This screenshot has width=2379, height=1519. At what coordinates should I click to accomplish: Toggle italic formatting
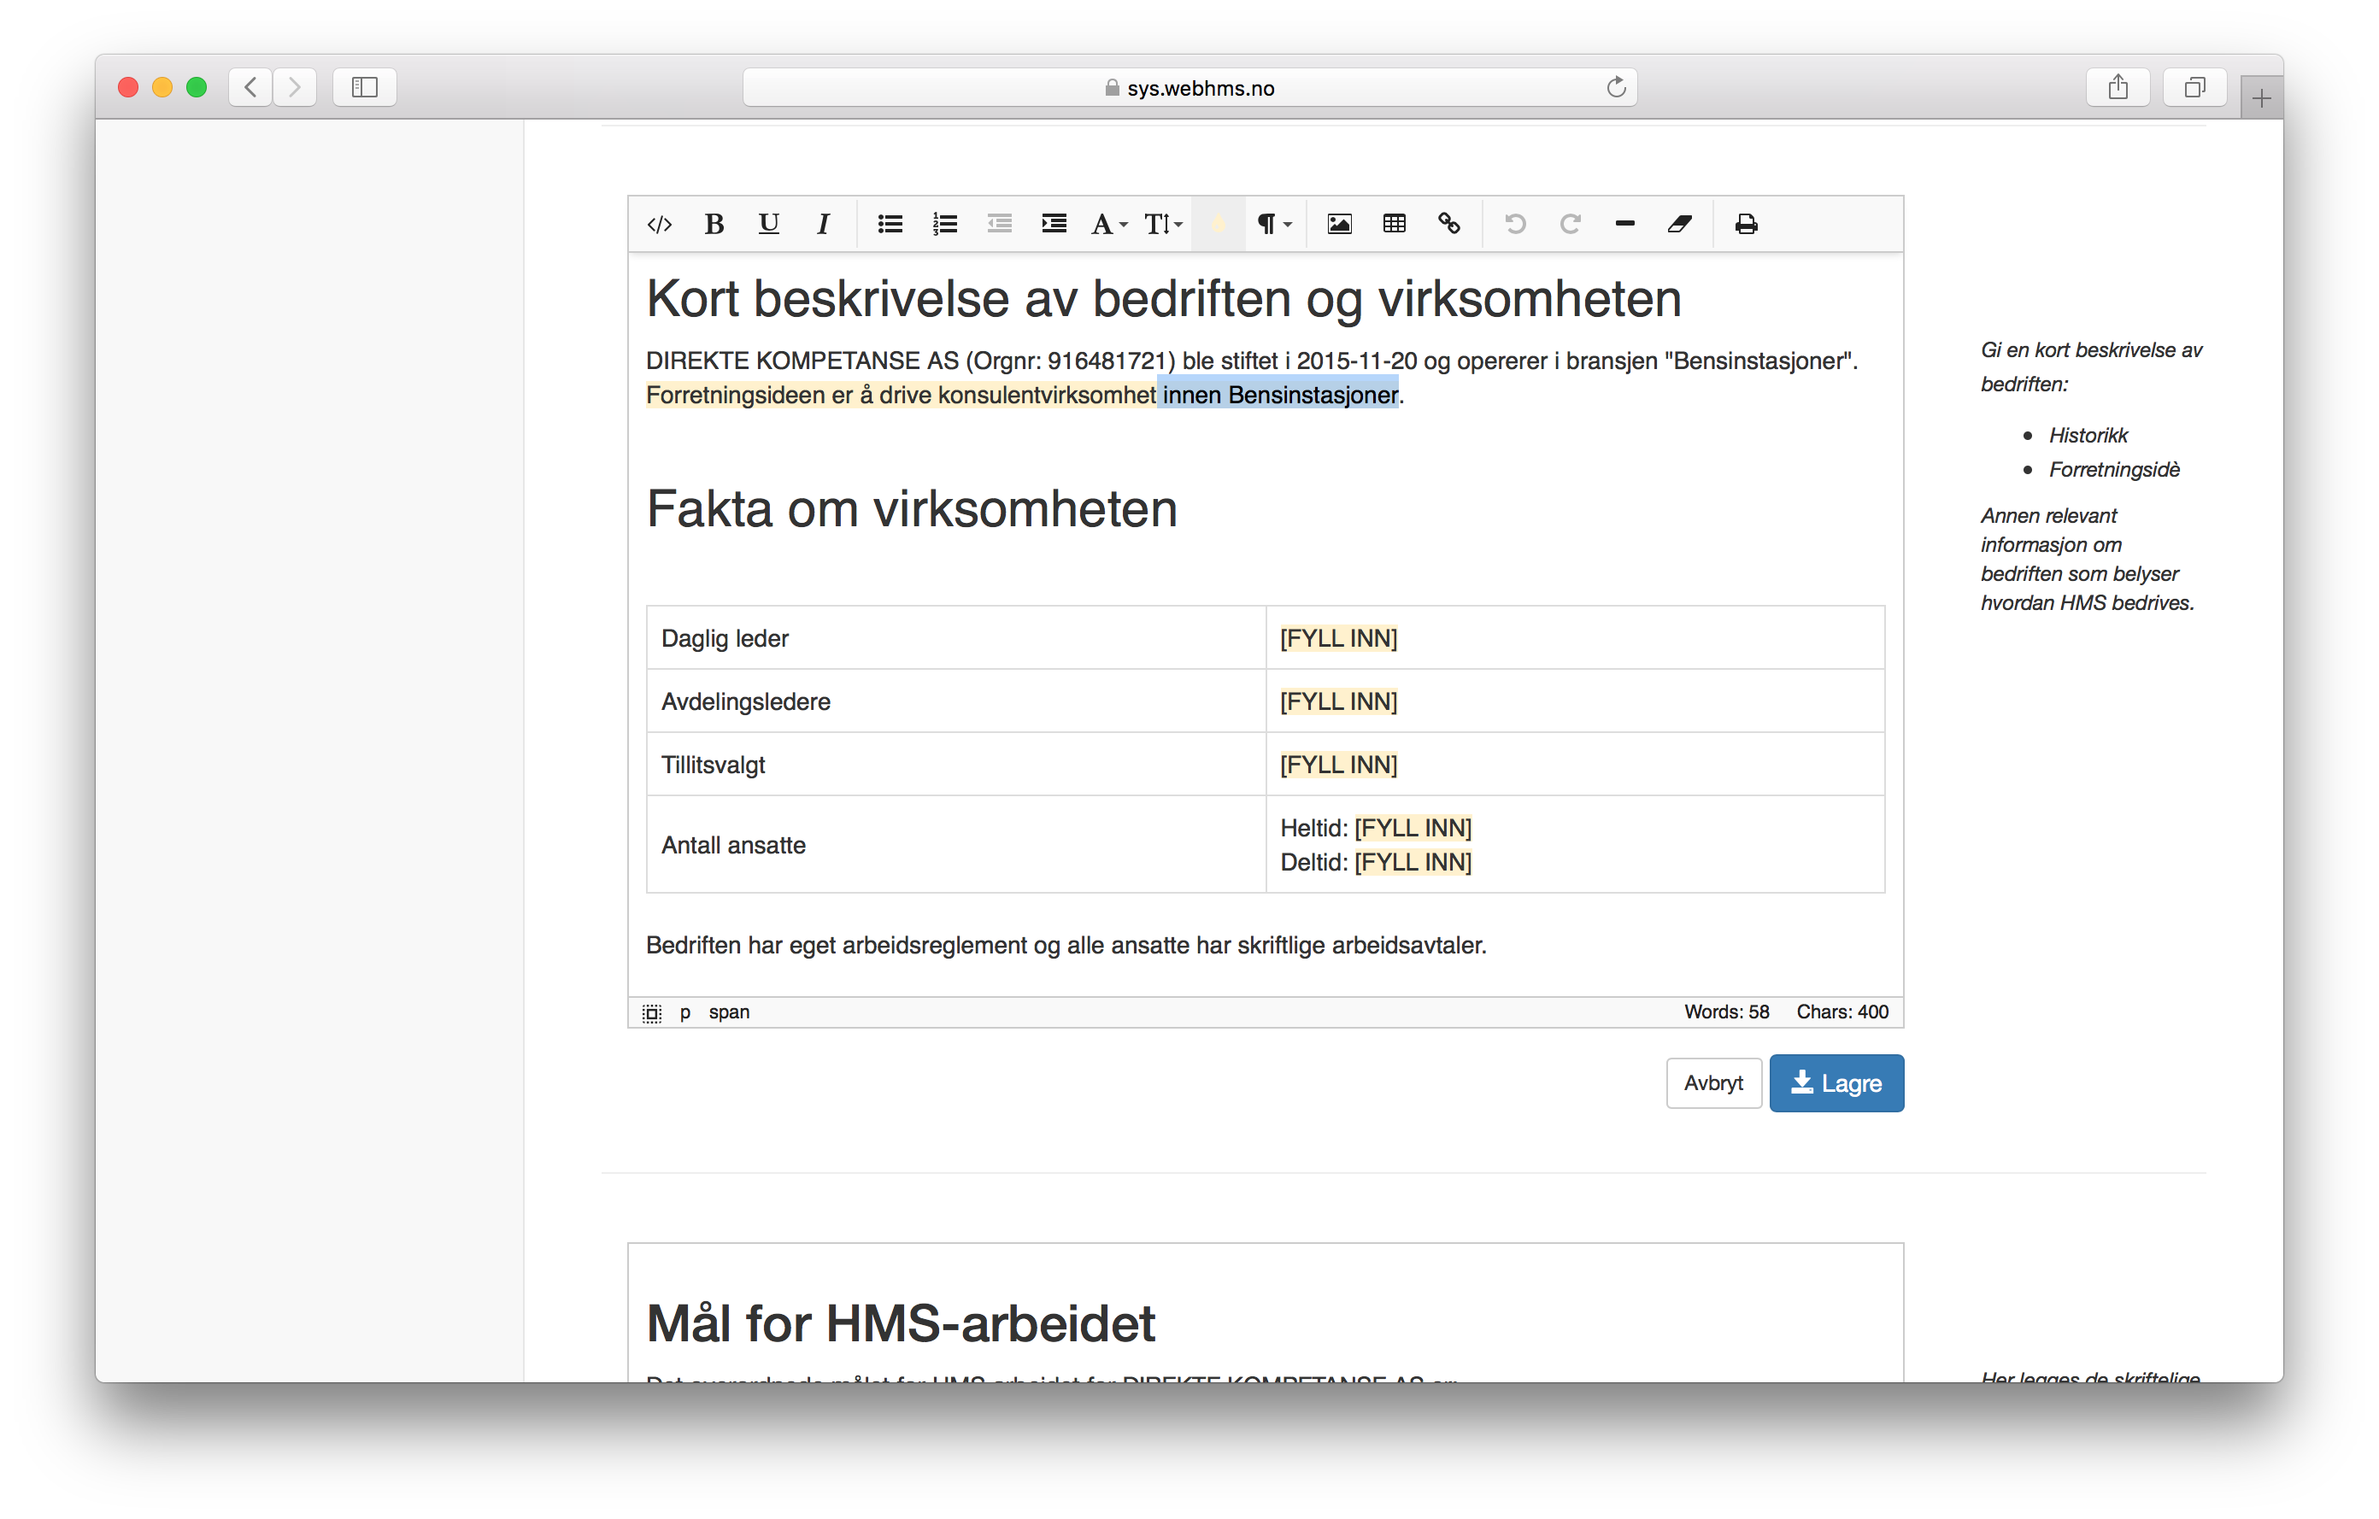click(x=823, y=224)
